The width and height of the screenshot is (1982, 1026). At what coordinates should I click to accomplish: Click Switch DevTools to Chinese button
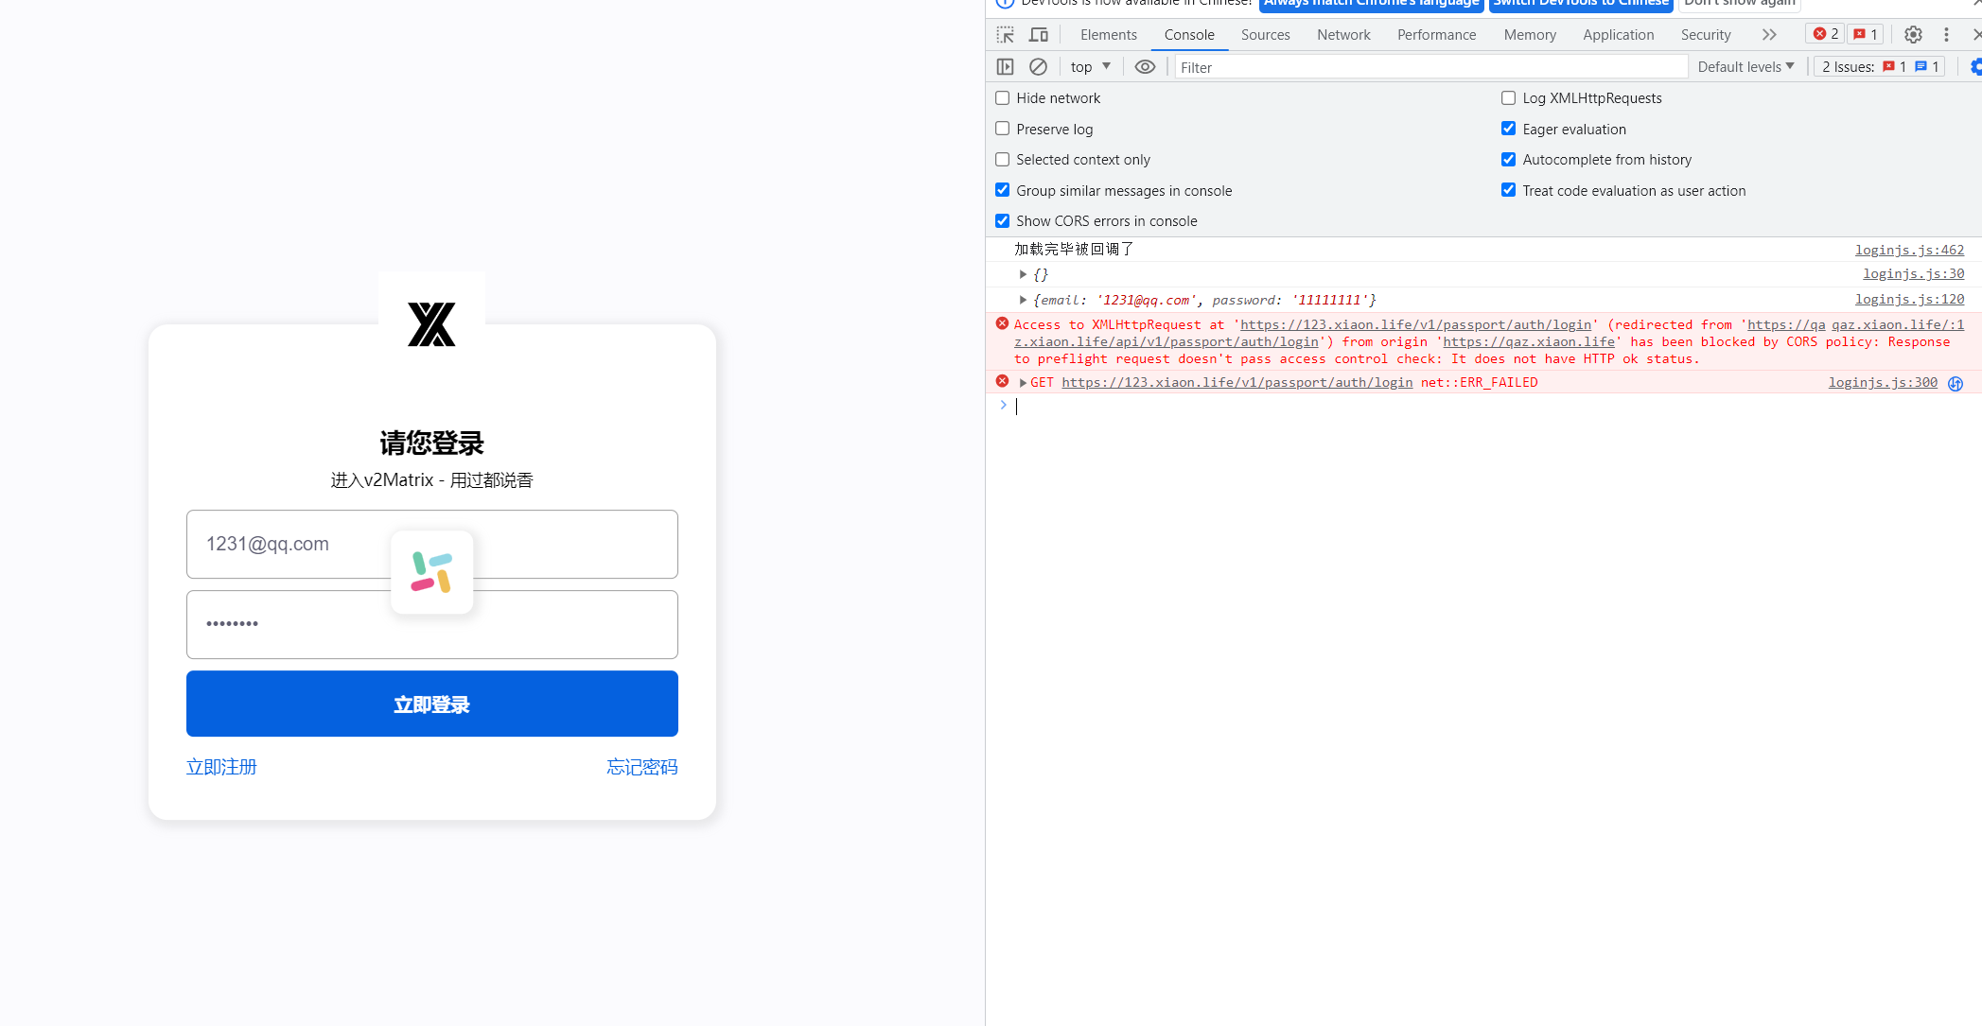click(x=1581, y=5)
